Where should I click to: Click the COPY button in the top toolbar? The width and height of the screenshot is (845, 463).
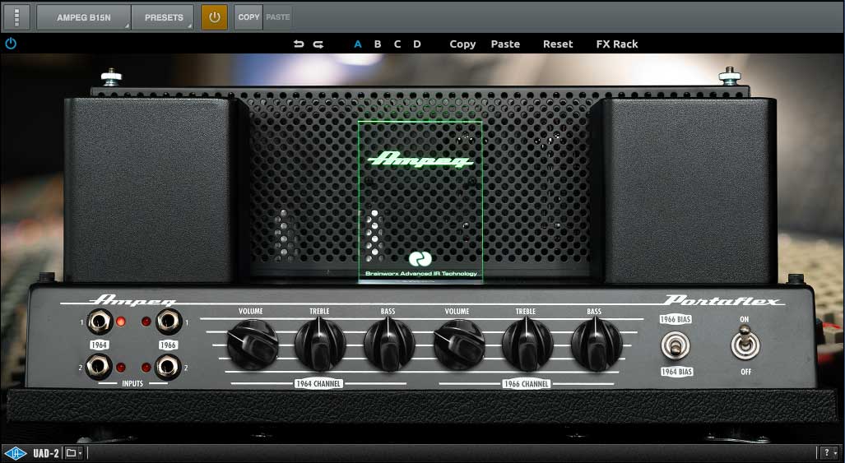[x=248, y=17]
